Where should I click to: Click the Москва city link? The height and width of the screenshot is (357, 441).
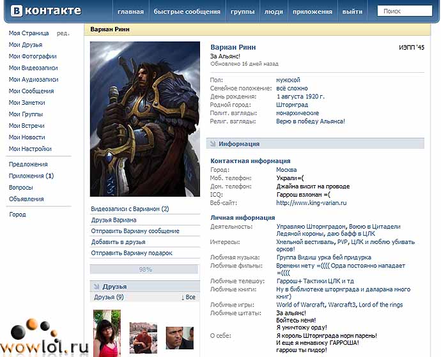(x=286, y=169)
